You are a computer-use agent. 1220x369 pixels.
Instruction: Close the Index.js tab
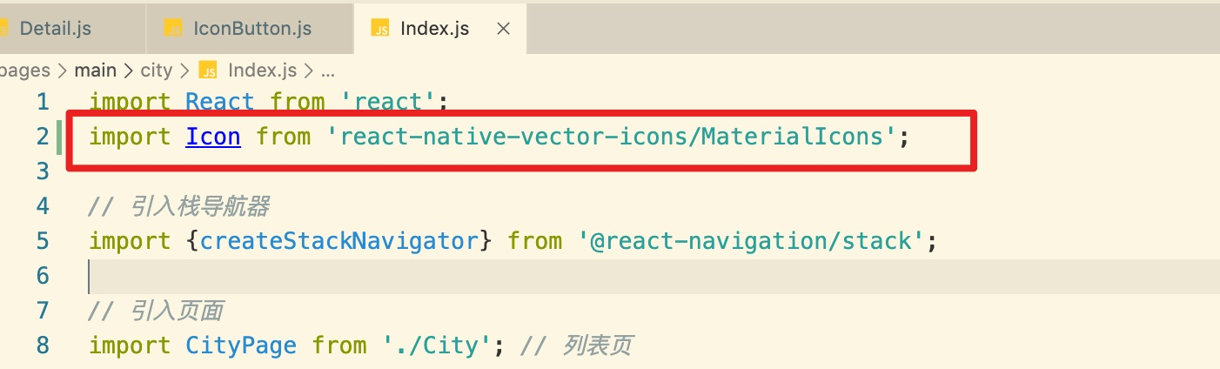(x=503, y=28)
